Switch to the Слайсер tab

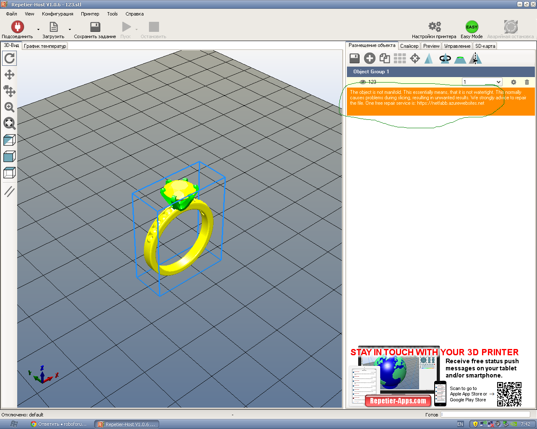pyautogui.click(x=409, y=46)
